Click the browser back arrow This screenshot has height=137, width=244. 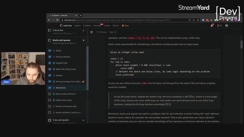tap(49, 20)
